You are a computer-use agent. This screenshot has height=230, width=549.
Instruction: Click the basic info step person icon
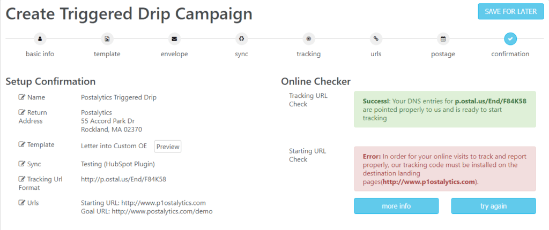[40, 39]
